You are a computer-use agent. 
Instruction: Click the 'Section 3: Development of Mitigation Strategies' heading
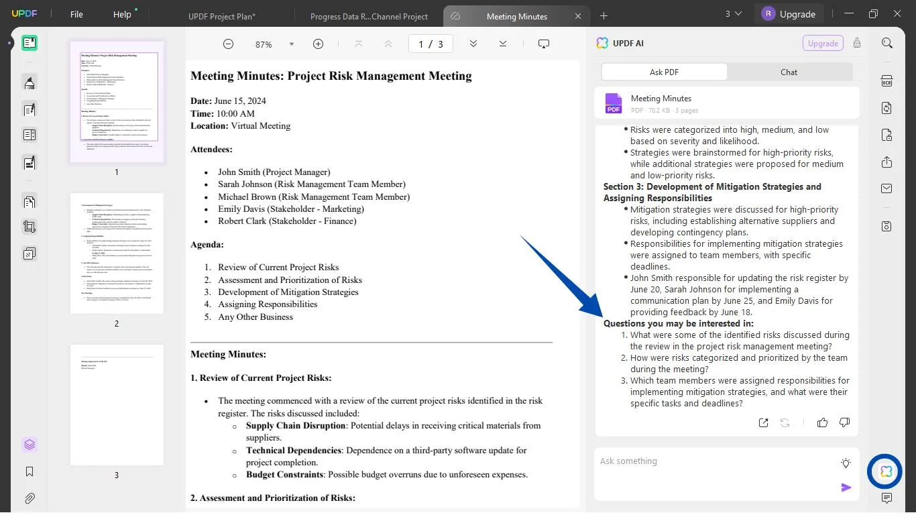pos(712,192)
